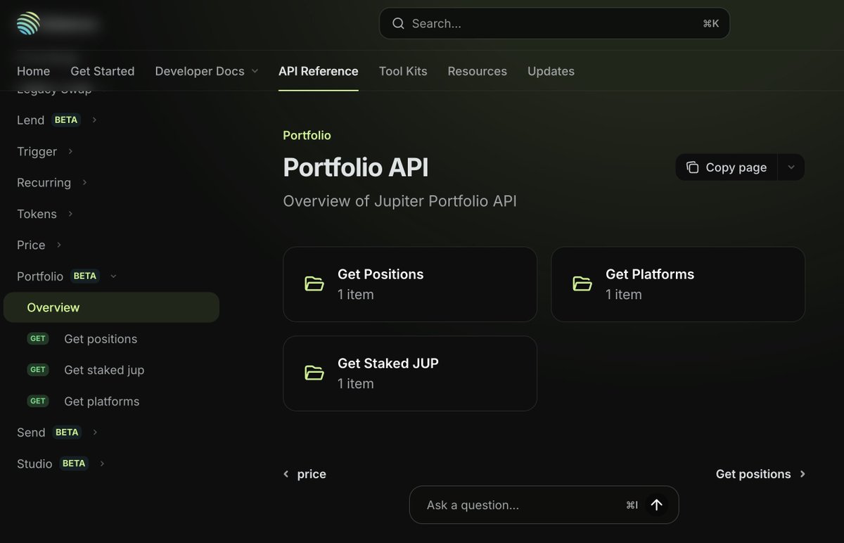Image resolution: width=844 pixels, height=543 pixels.
Task: Go to the Home tab
Action: click(33, 71)
